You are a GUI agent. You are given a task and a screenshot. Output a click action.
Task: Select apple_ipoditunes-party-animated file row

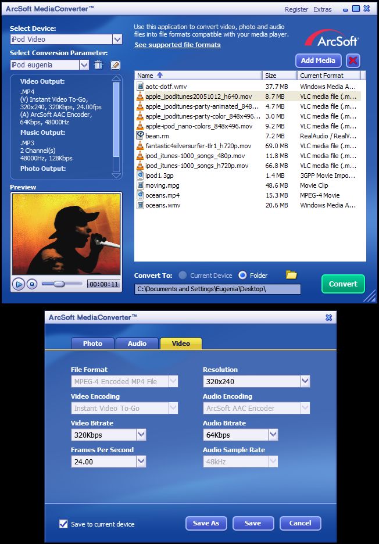[248, 106]
